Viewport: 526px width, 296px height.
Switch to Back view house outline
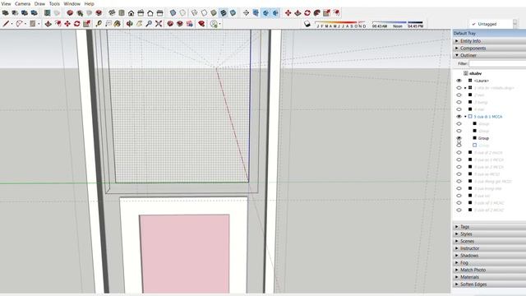click(150, 13)
